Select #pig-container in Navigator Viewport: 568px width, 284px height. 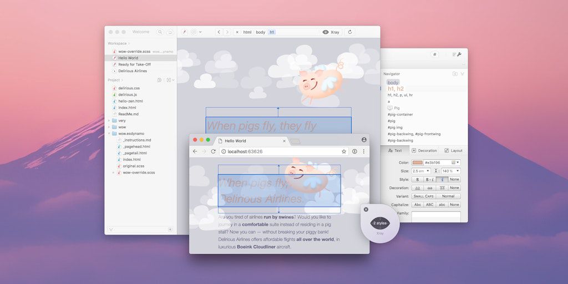point(400,114)
